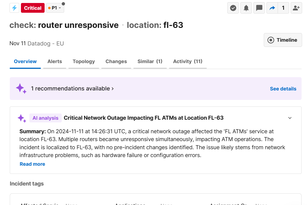Collapse the AI analysis section chevron
The image size is (307, 205).
pyautogui.click(x=290, y=118)
